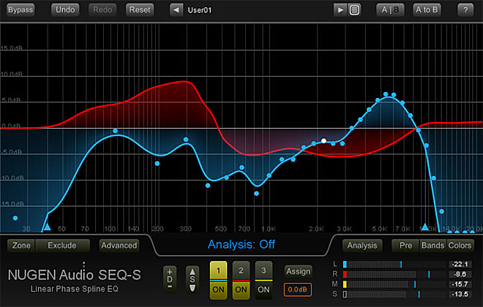The image size is (483, 307).
Task: Click the -13.5 S peak readout
Action: coord(460,295)
